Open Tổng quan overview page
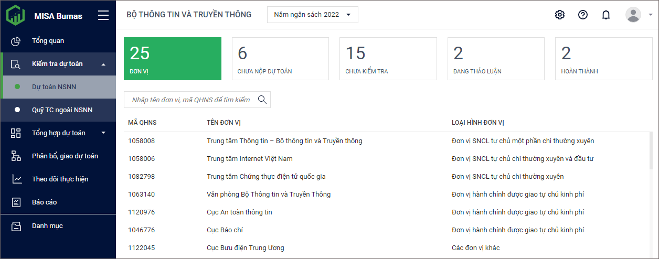This screenshot has height=259, width=659. tap(48, 41)
